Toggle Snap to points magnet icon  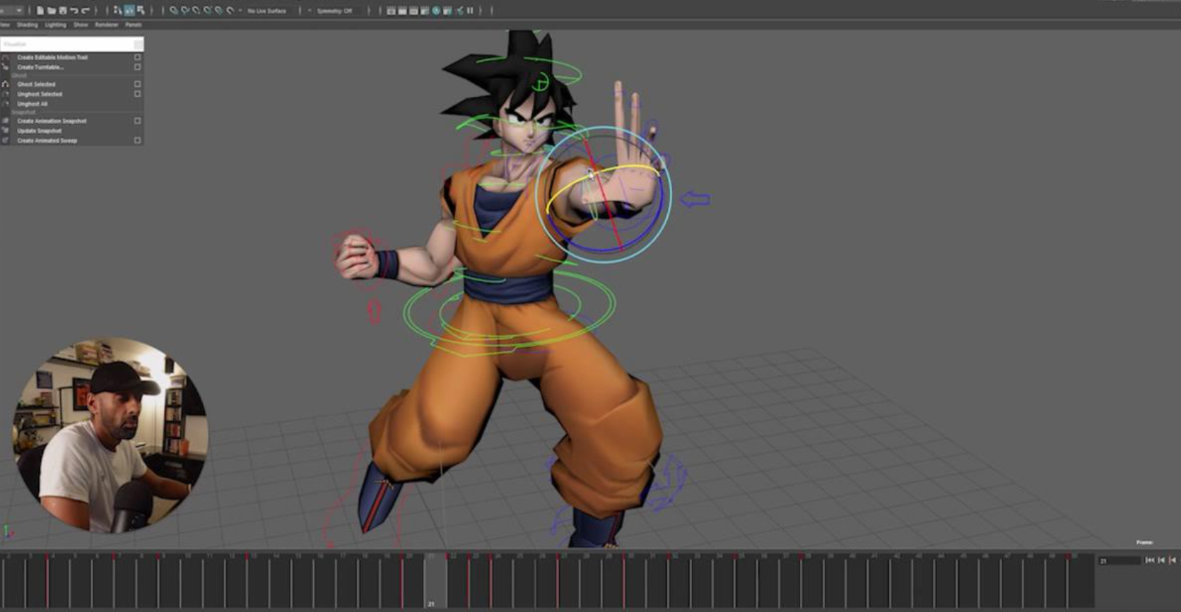pos(196,11)
